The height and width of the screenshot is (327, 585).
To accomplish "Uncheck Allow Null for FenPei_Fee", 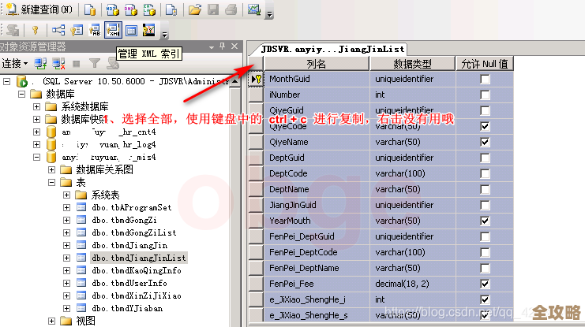I will (485, 284).
